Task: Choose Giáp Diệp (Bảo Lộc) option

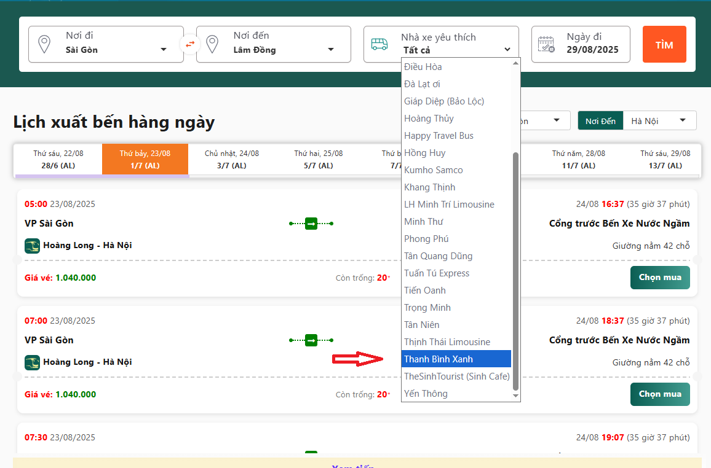Action: click(x=456, y=101)
